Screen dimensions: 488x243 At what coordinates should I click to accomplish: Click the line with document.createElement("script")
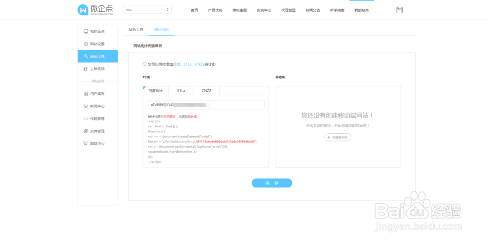180,136
